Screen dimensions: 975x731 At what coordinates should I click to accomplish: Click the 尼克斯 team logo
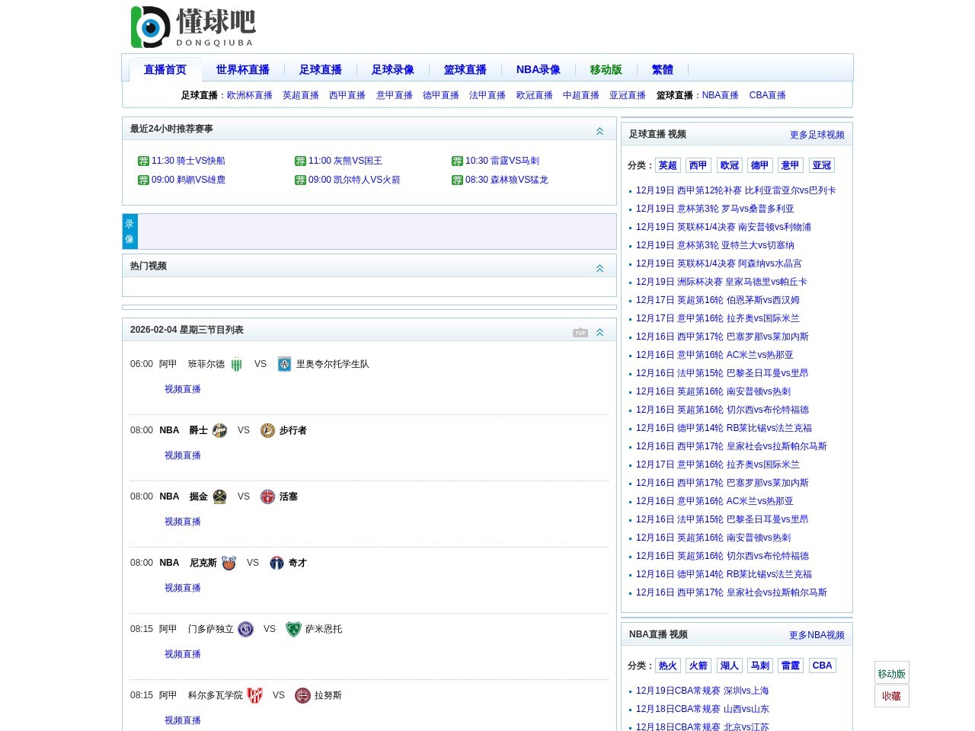[229, 563]
